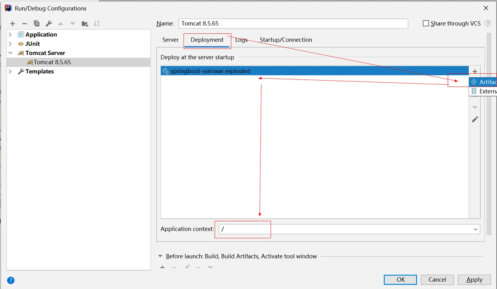Click the IntelliJ icon in the title bar
The height and width of the screenshot is (289, 497).
tap(8, 8)
